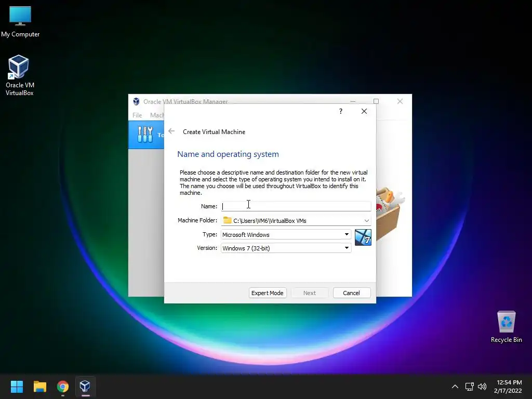Select the VirtualBox taskbar icon
Viewport: 532px width, 399px height.
pos(85,387)
